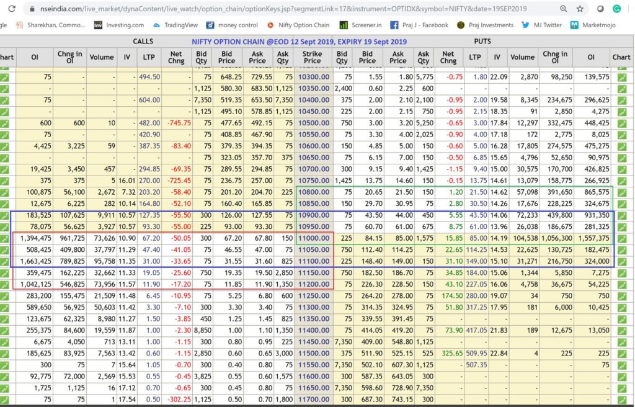This screenshot has width=635, height=407.
Task: Open the 10750.00 strike price link
Action: coord(314,181)
